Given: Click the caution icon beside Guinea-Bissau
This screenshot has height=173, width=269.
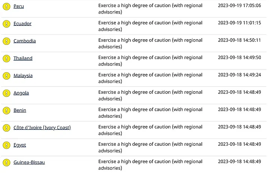Looking at the screenshot, I should [x=6, y=163].
